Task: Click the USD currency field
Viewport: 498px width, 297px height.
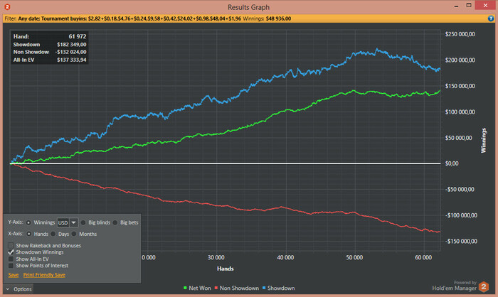Action: [x=63, y=222]
